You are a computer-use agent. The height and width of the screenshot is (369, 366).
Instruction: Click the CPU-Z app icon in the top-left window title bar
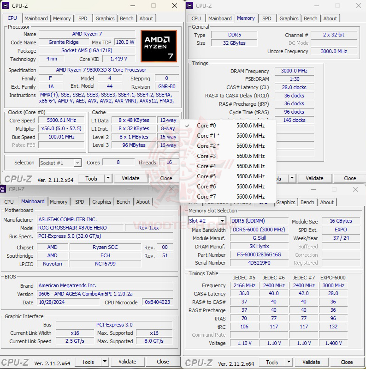tap(6, 6)
